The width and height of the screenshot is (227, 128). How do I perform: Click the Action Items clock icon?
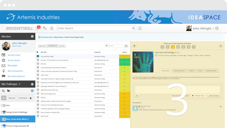coord(3,60)
